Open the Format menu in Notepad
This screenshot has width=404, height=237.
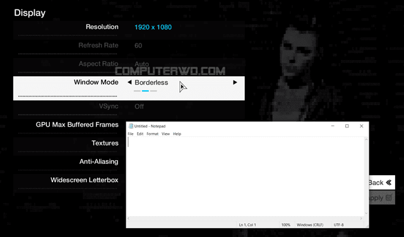click(x=152, y=134)
